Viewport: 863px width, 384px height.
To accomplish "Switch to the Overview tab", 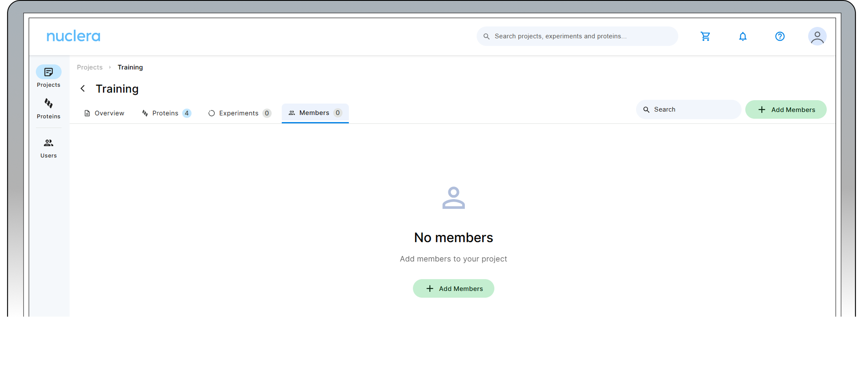I will (x=104, y=113).
